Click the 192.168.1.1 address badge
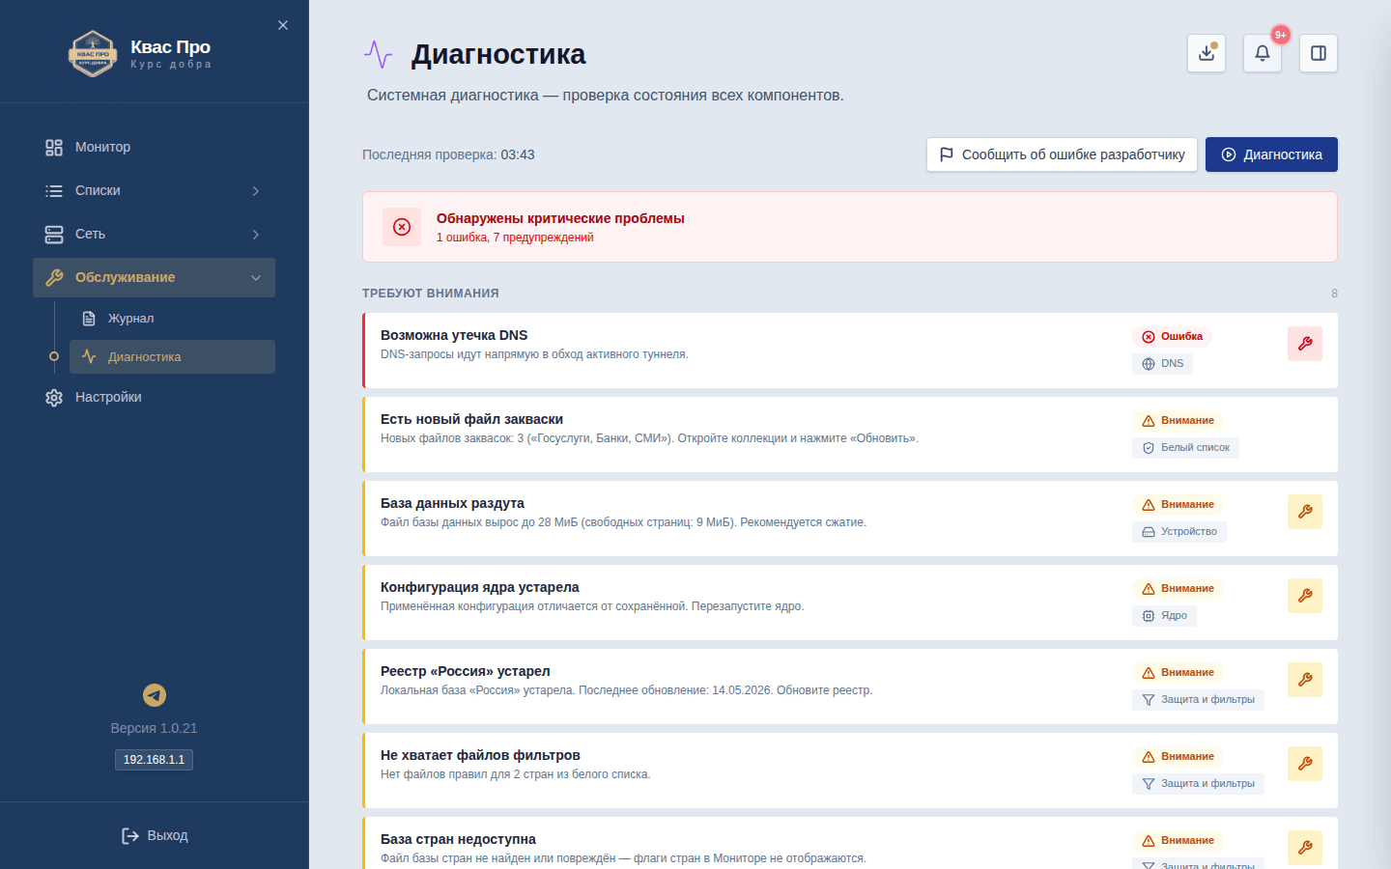This screenshot has width=1391, height=869. 155,760
